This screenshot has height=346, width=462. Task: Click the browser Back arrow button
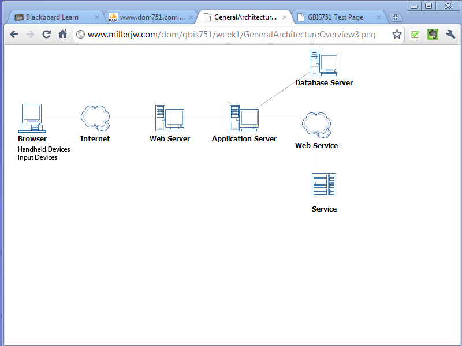point(14,35)
